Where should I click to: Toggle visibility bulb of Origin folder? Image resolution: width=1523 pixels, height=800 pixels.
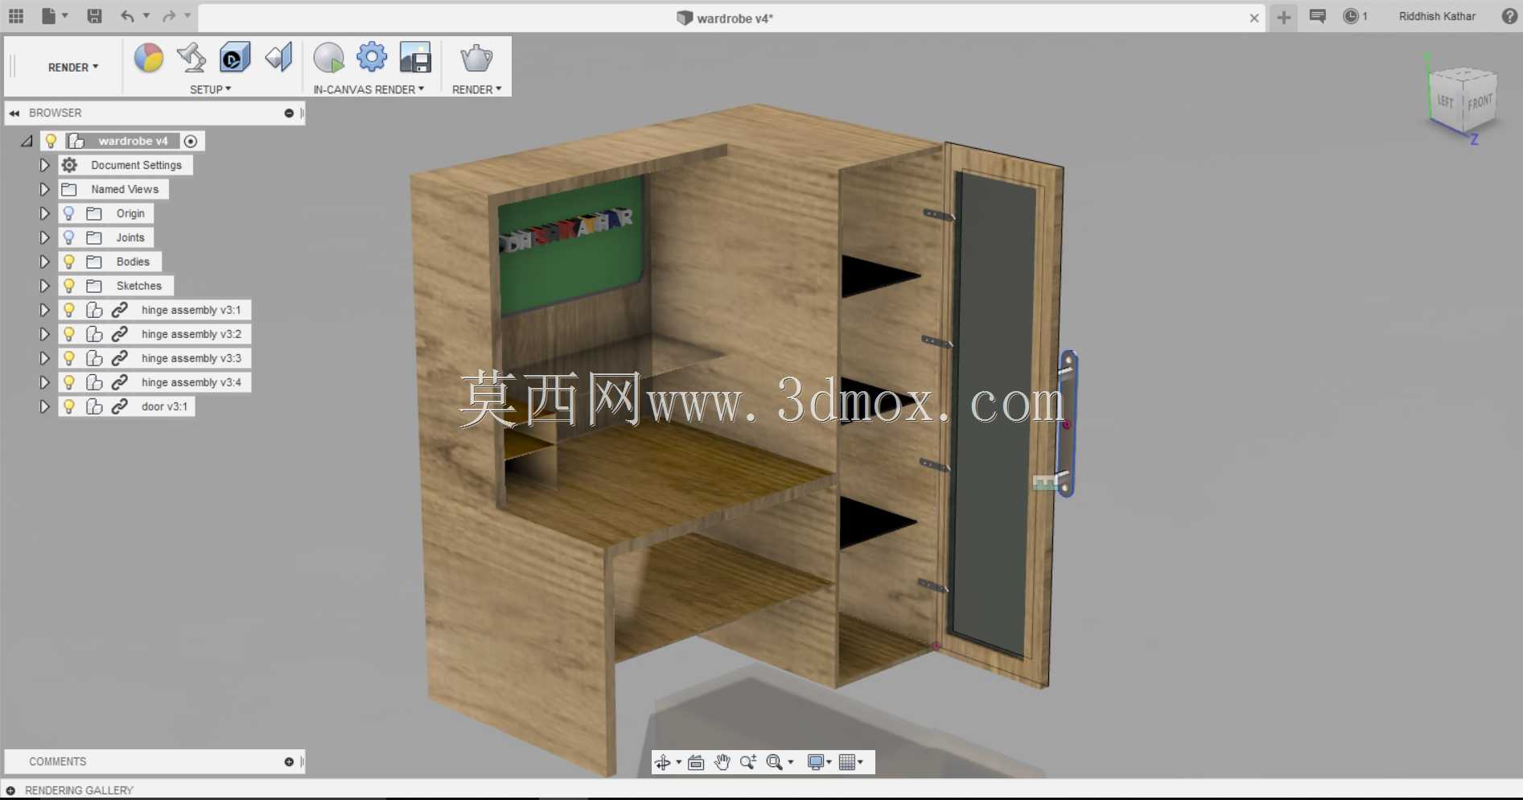(69, 213)
